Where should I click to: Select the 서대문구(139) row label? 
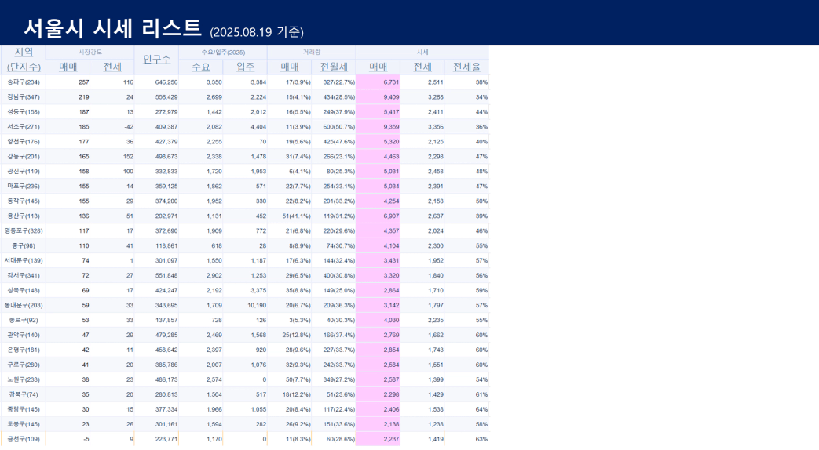[23, 260]
